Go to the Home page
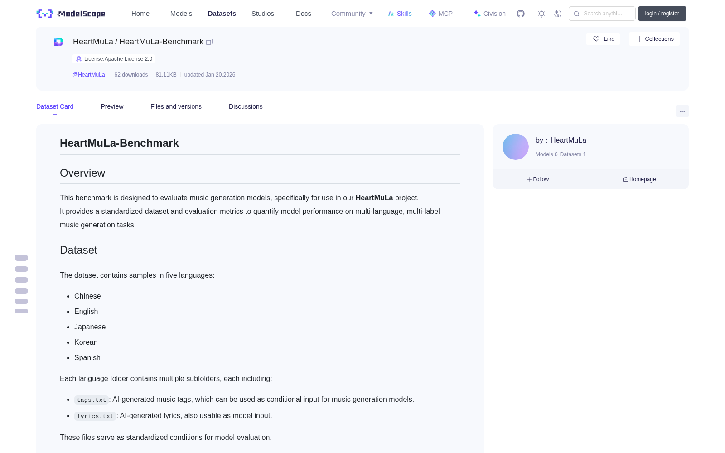Image resolution: width=725 pixels, height=453 pixels. (140, 14)
